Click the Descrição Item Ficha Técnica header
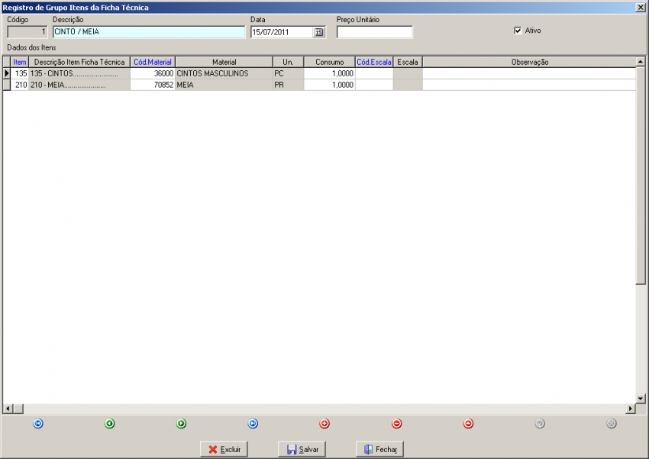649x459 pixels. [x=79, y=62]
